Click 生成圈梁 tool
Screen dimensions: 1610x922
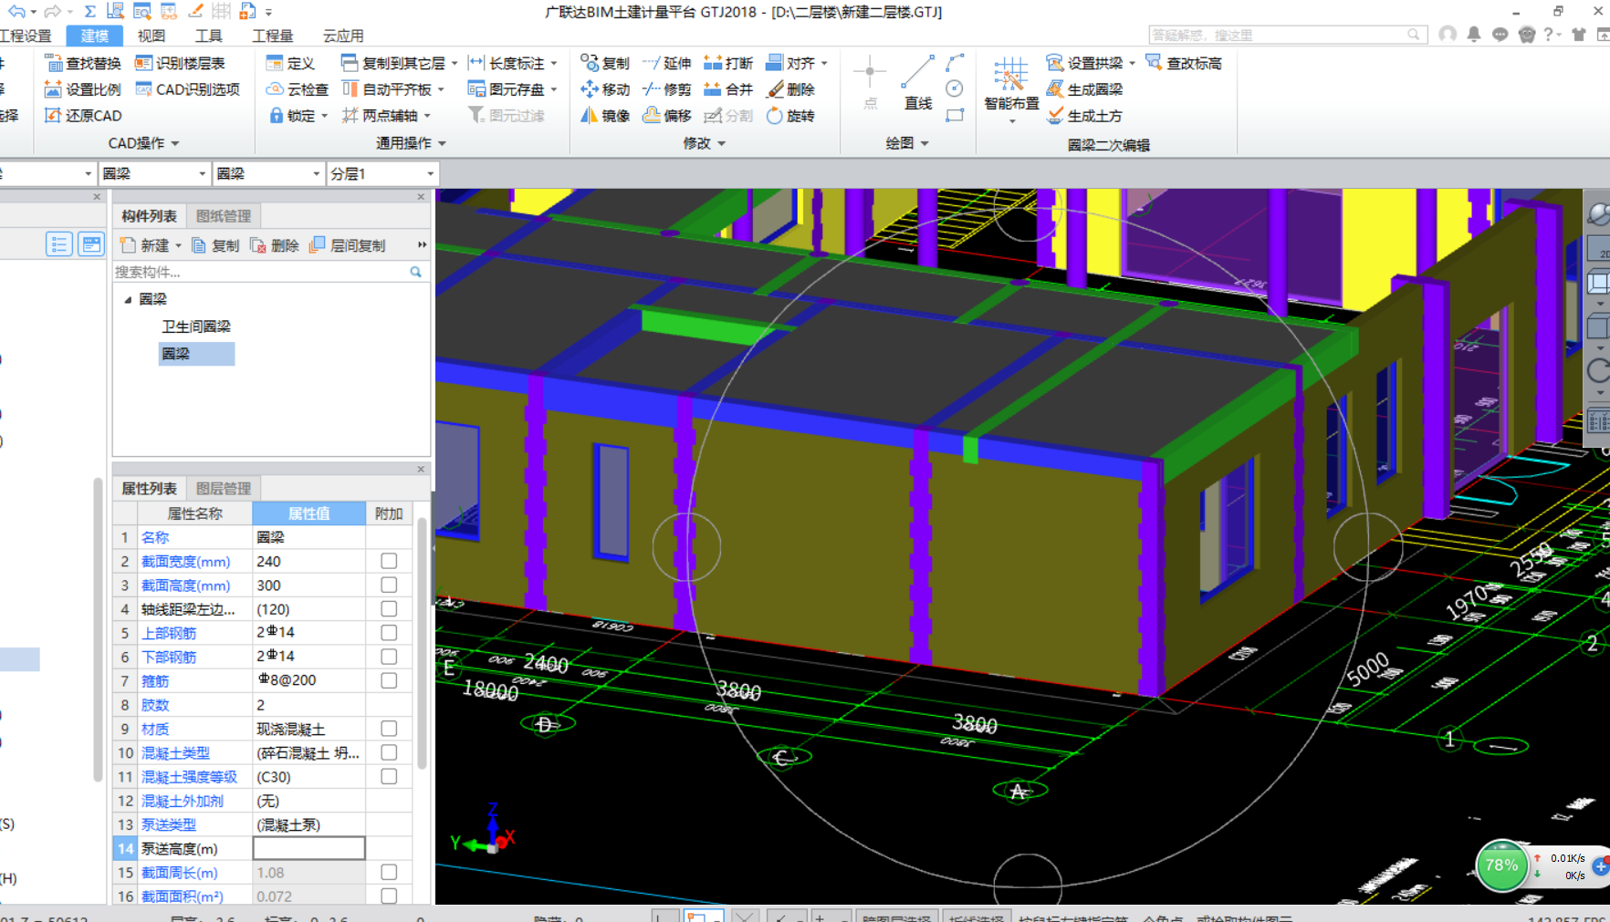coord(1084,89)
